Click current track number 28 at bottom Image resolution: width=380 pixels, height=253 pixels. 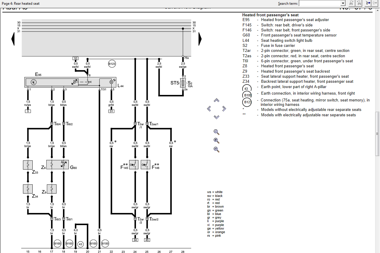point(183,252)
